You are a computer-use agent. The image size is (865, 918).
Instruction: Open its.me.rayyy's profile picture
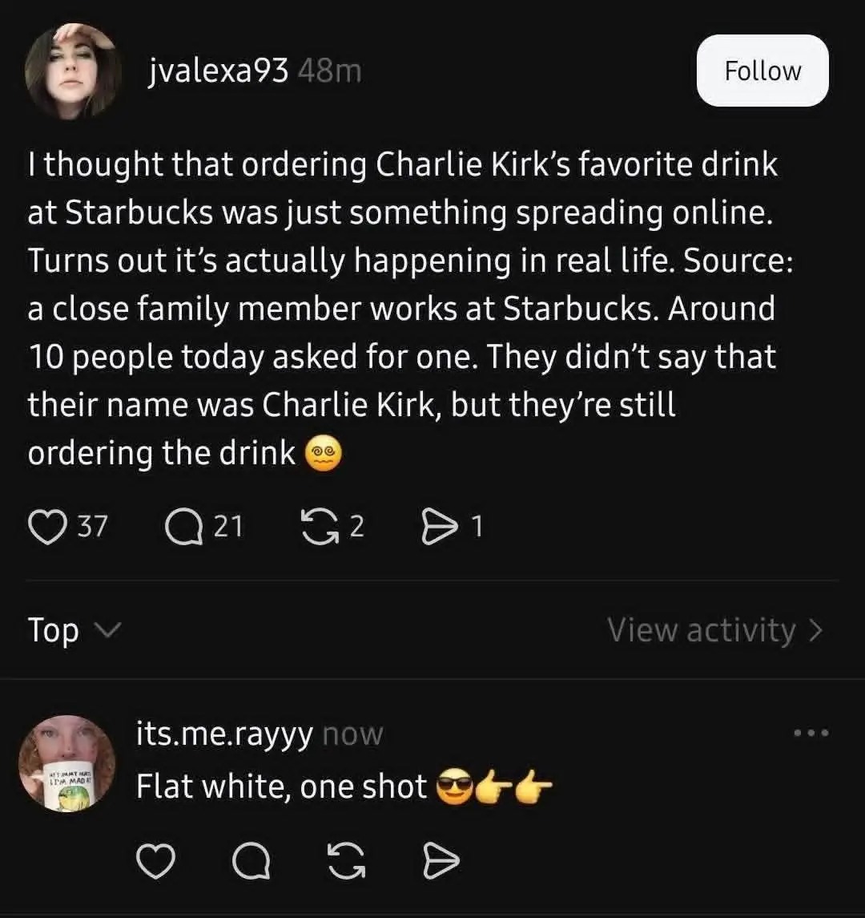pyautogui.click(x=66, y=764)
